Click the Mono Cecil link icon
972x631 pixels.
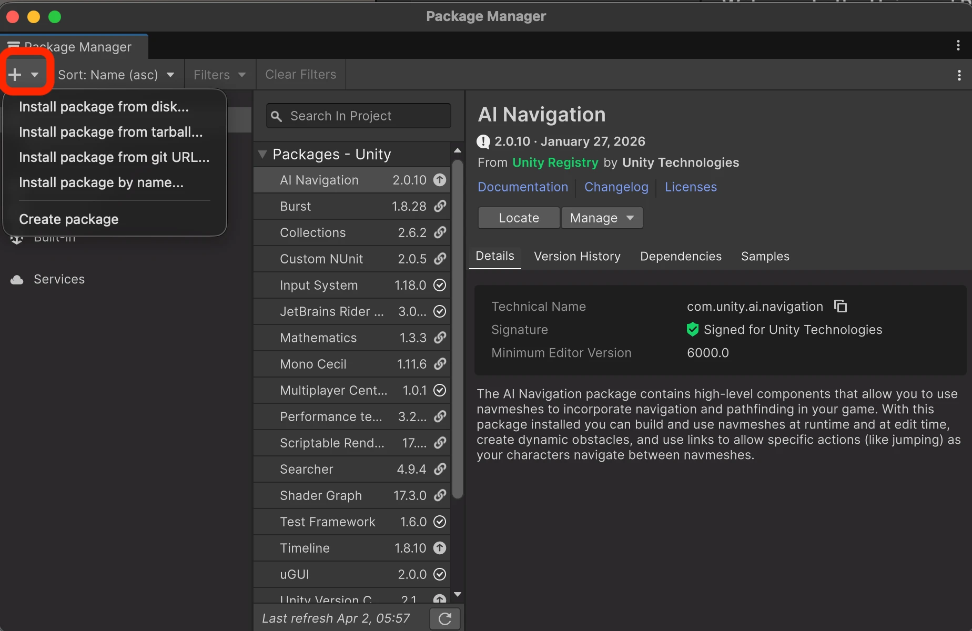(440, 364)
